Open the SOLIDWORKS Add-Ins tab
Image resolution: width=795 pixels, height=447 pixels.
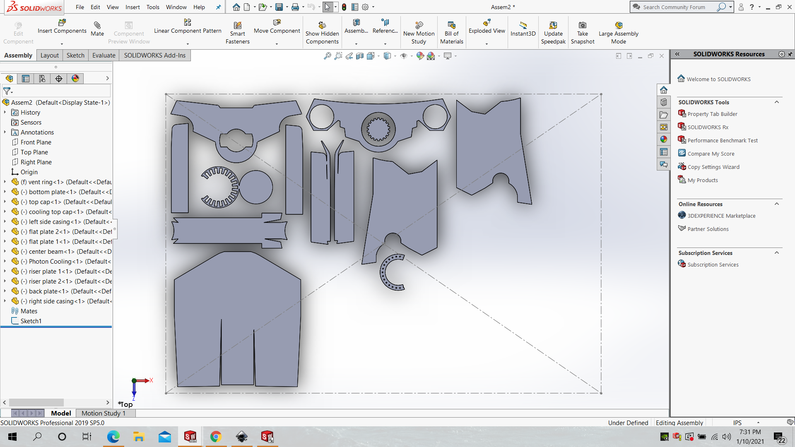(155, 55)
